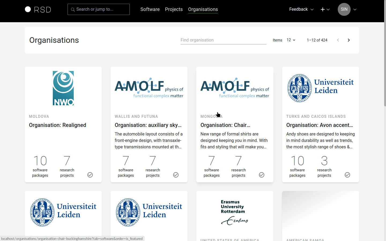Open the SIN user avatar menu
Viewport: 386px width, 241px height.
click(344, 9)
